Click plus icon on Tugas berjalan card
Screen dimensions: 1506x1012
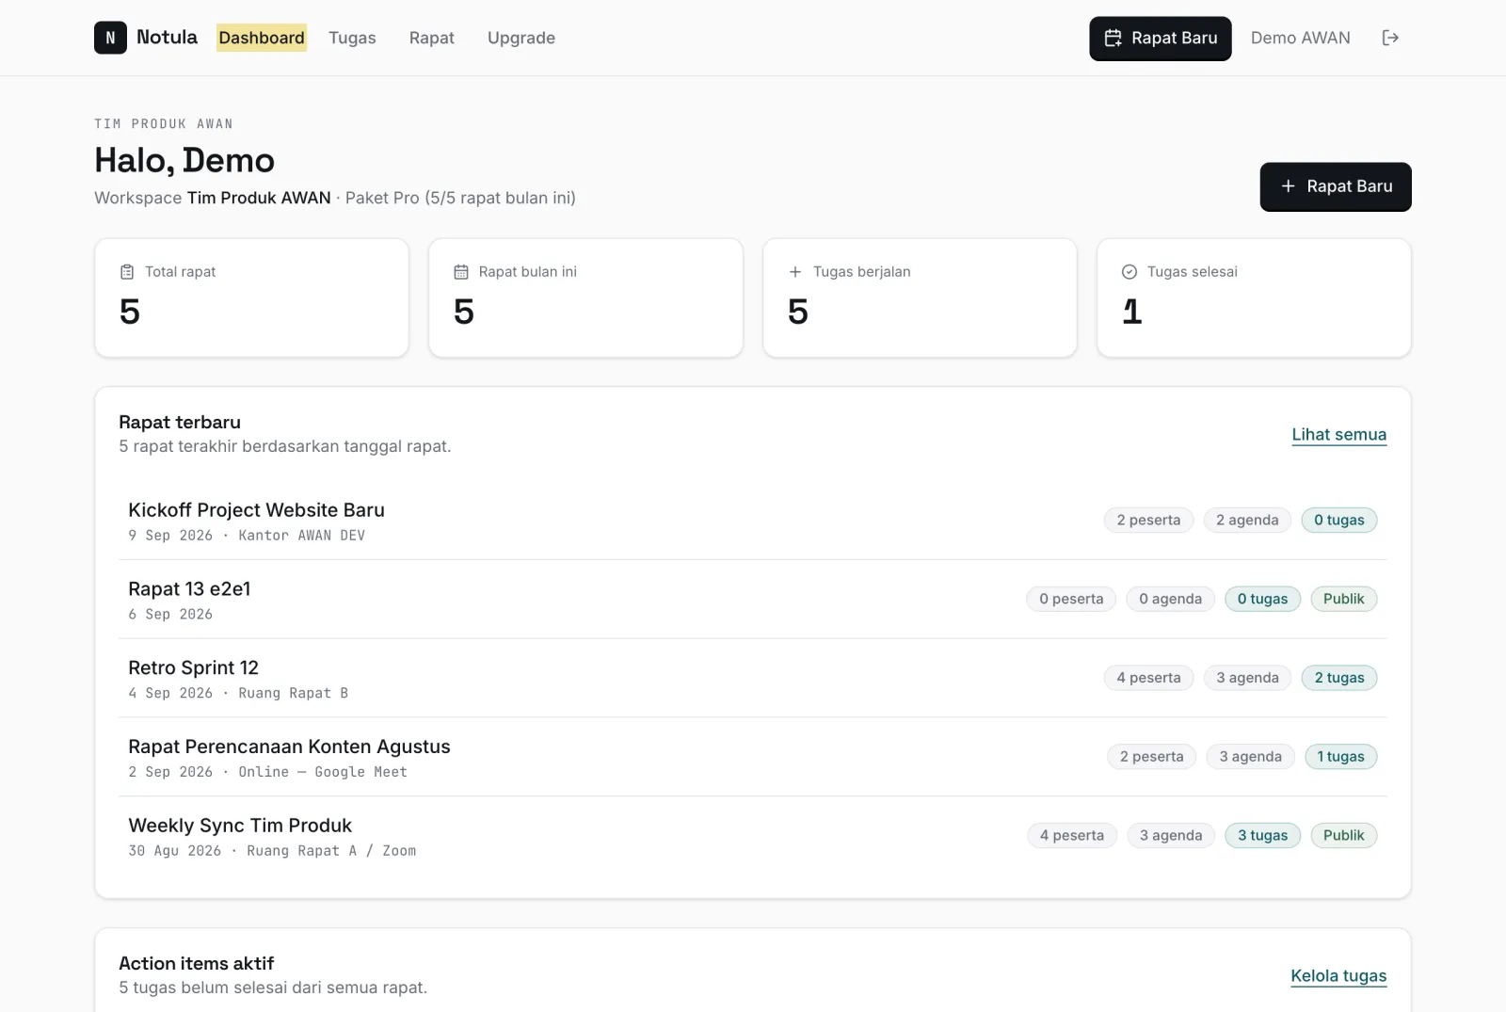pos(795,272)
